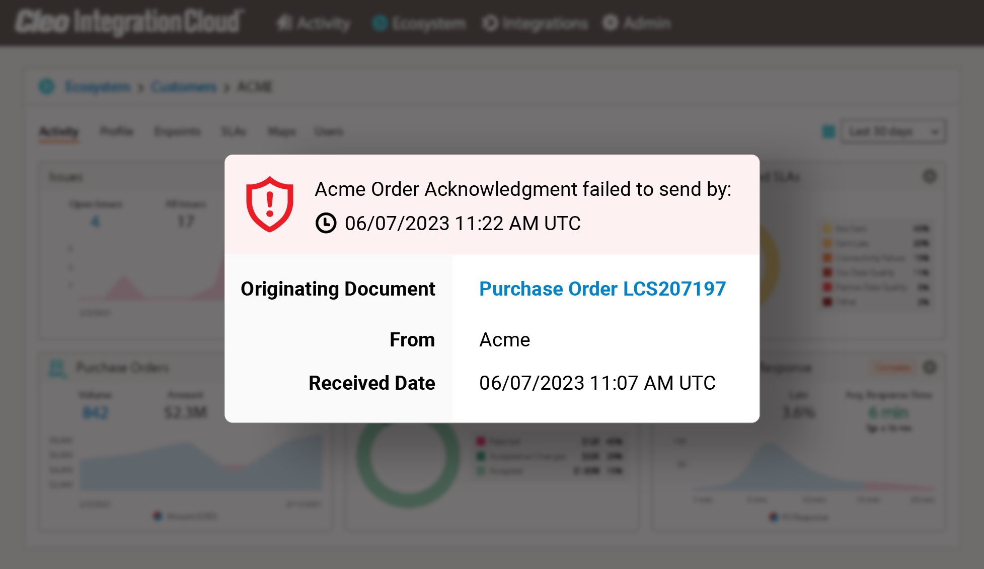Switch to the Users tab
The image size is (984, 569).
coord(329,131)
